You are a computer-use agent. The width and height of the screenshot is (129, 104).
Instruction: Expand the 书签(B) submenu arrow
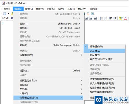[81, 89]
